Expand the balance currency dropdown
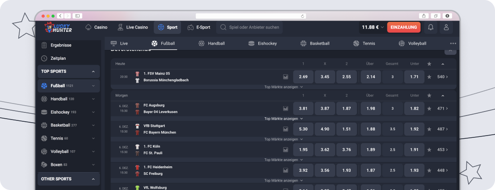Image resolution: width=495 pixels, height=190 pixels. pos(382,27)
